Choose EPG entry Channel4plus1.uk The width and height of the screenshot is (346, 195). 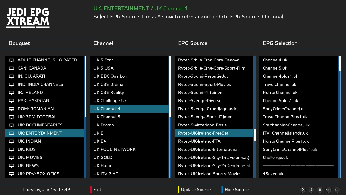299,76
